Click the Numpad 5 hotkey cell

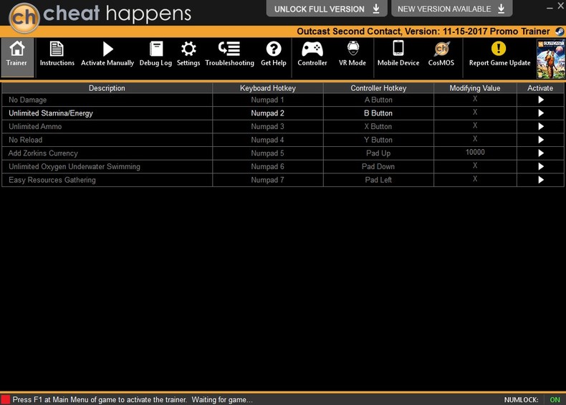point(268,153)
